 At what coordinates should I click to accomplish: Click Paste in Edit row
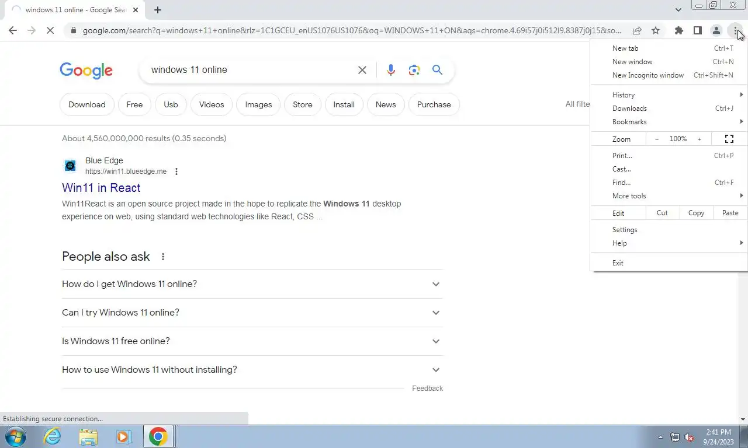click(730, 213)
